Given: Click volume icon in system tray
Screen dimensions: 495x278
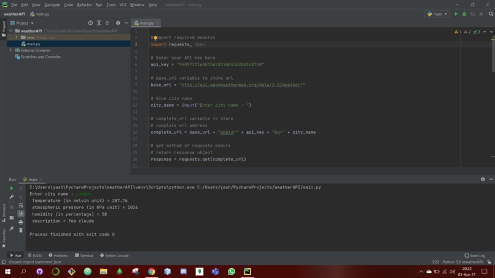Looking at the screenshot, I should click(453, 272).
